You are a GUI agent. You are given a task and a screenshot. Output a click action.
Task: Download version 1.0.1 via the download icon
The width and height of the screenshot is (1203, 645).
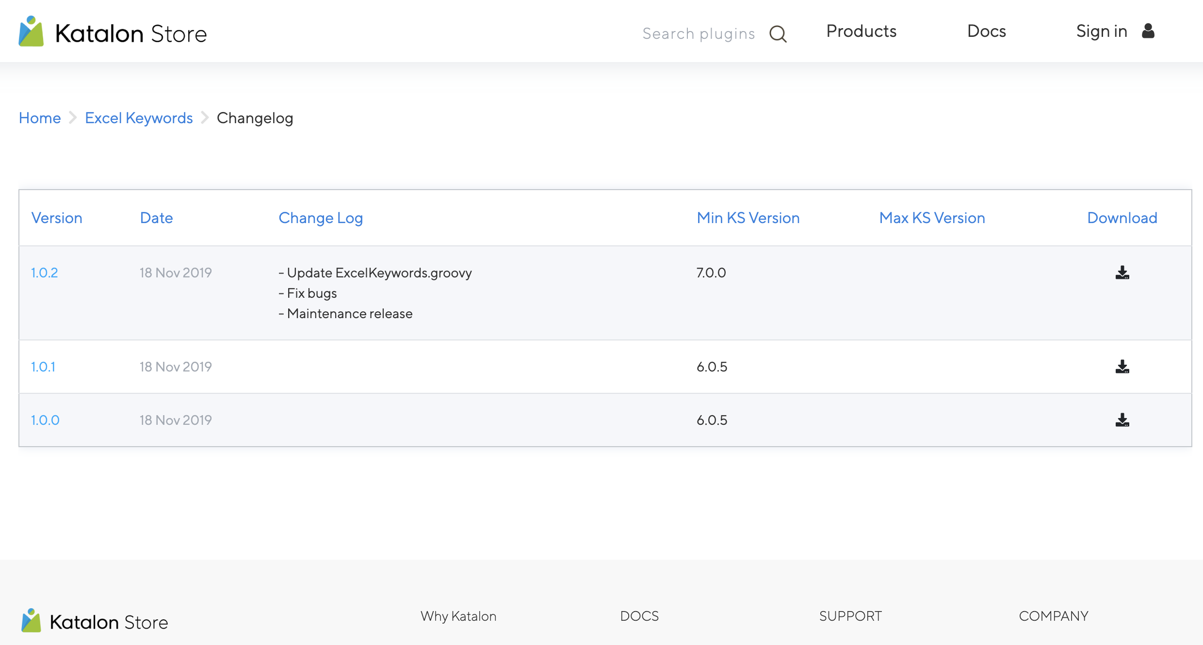tap(1122, 367)
